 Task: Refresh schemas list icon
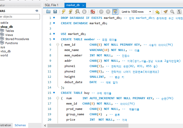(37, 11)
